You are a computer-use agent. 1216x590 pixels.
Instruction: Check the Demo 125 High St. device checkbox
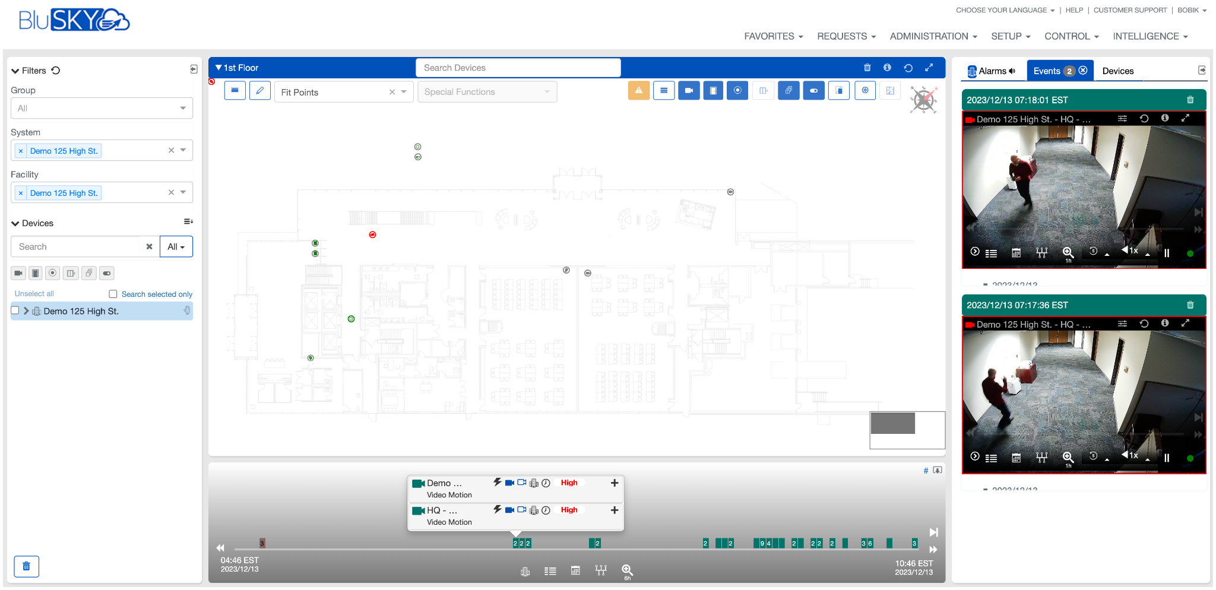15,310
